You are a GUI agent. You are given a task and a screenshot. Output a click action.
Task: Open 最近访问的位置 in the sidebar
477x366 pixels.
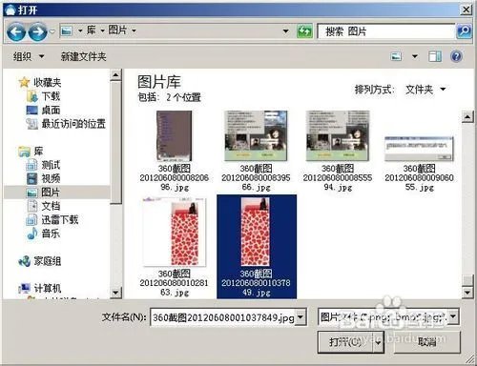click(x=66, y=124)
